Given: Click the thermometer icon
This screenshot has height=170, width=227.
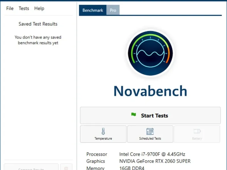Looking at the screenshot, I should click(103, 131).
